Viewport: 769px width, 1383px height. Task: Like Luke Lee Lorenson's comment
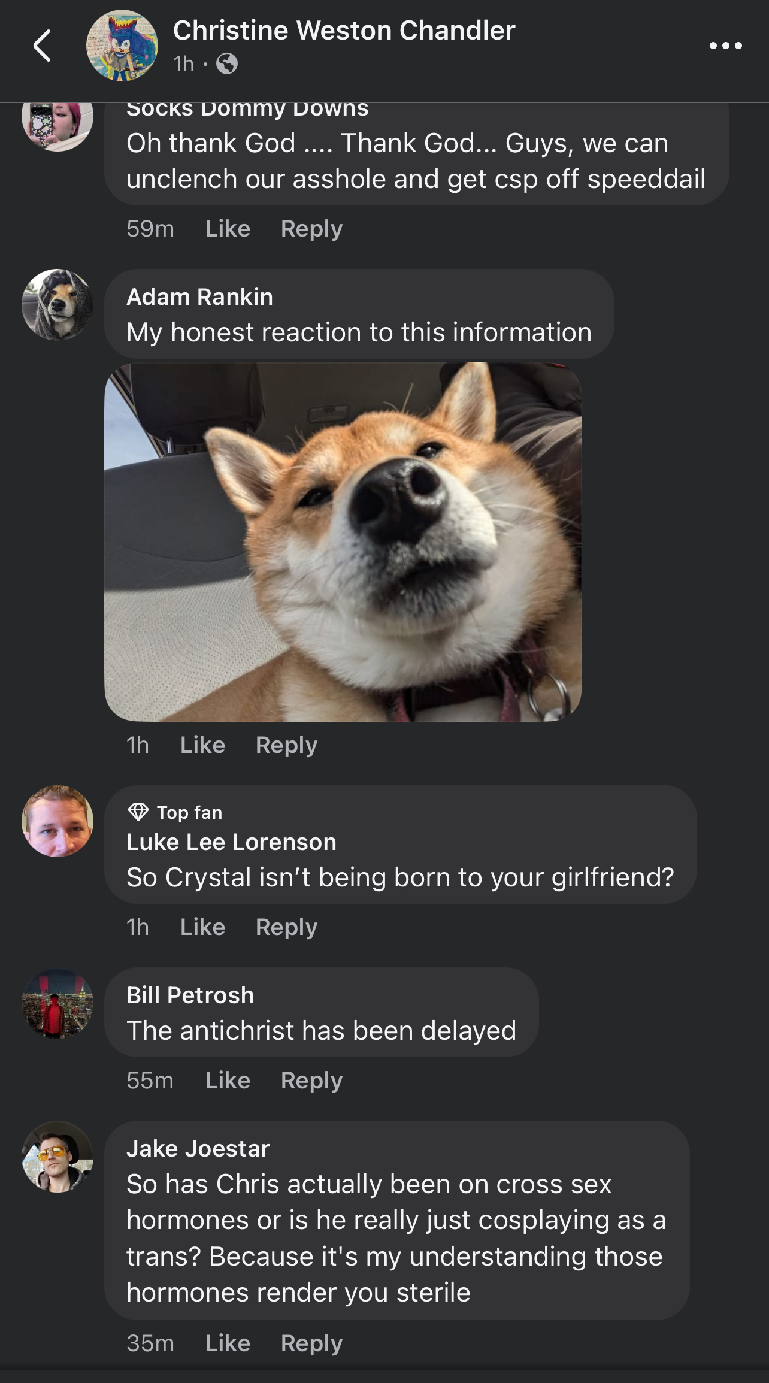(x=202, y=927)
